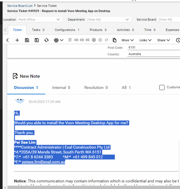180x189 pixels.
Task: Open the Links dropdown menu
Action: pyautogui.click(x=145, y=40)
